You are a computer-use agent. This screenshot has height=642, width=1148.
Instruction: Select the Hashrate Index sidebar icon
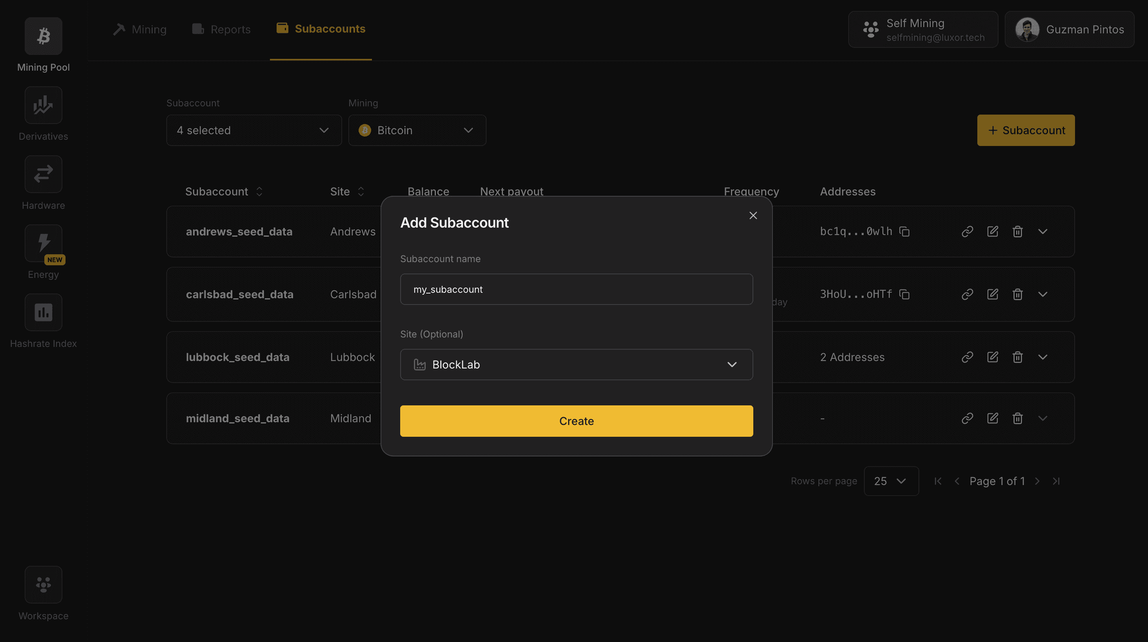tap(43, 312)
